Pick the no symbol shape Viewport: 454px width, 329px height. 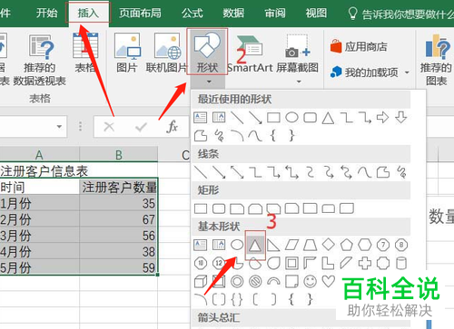click(255, 282)
